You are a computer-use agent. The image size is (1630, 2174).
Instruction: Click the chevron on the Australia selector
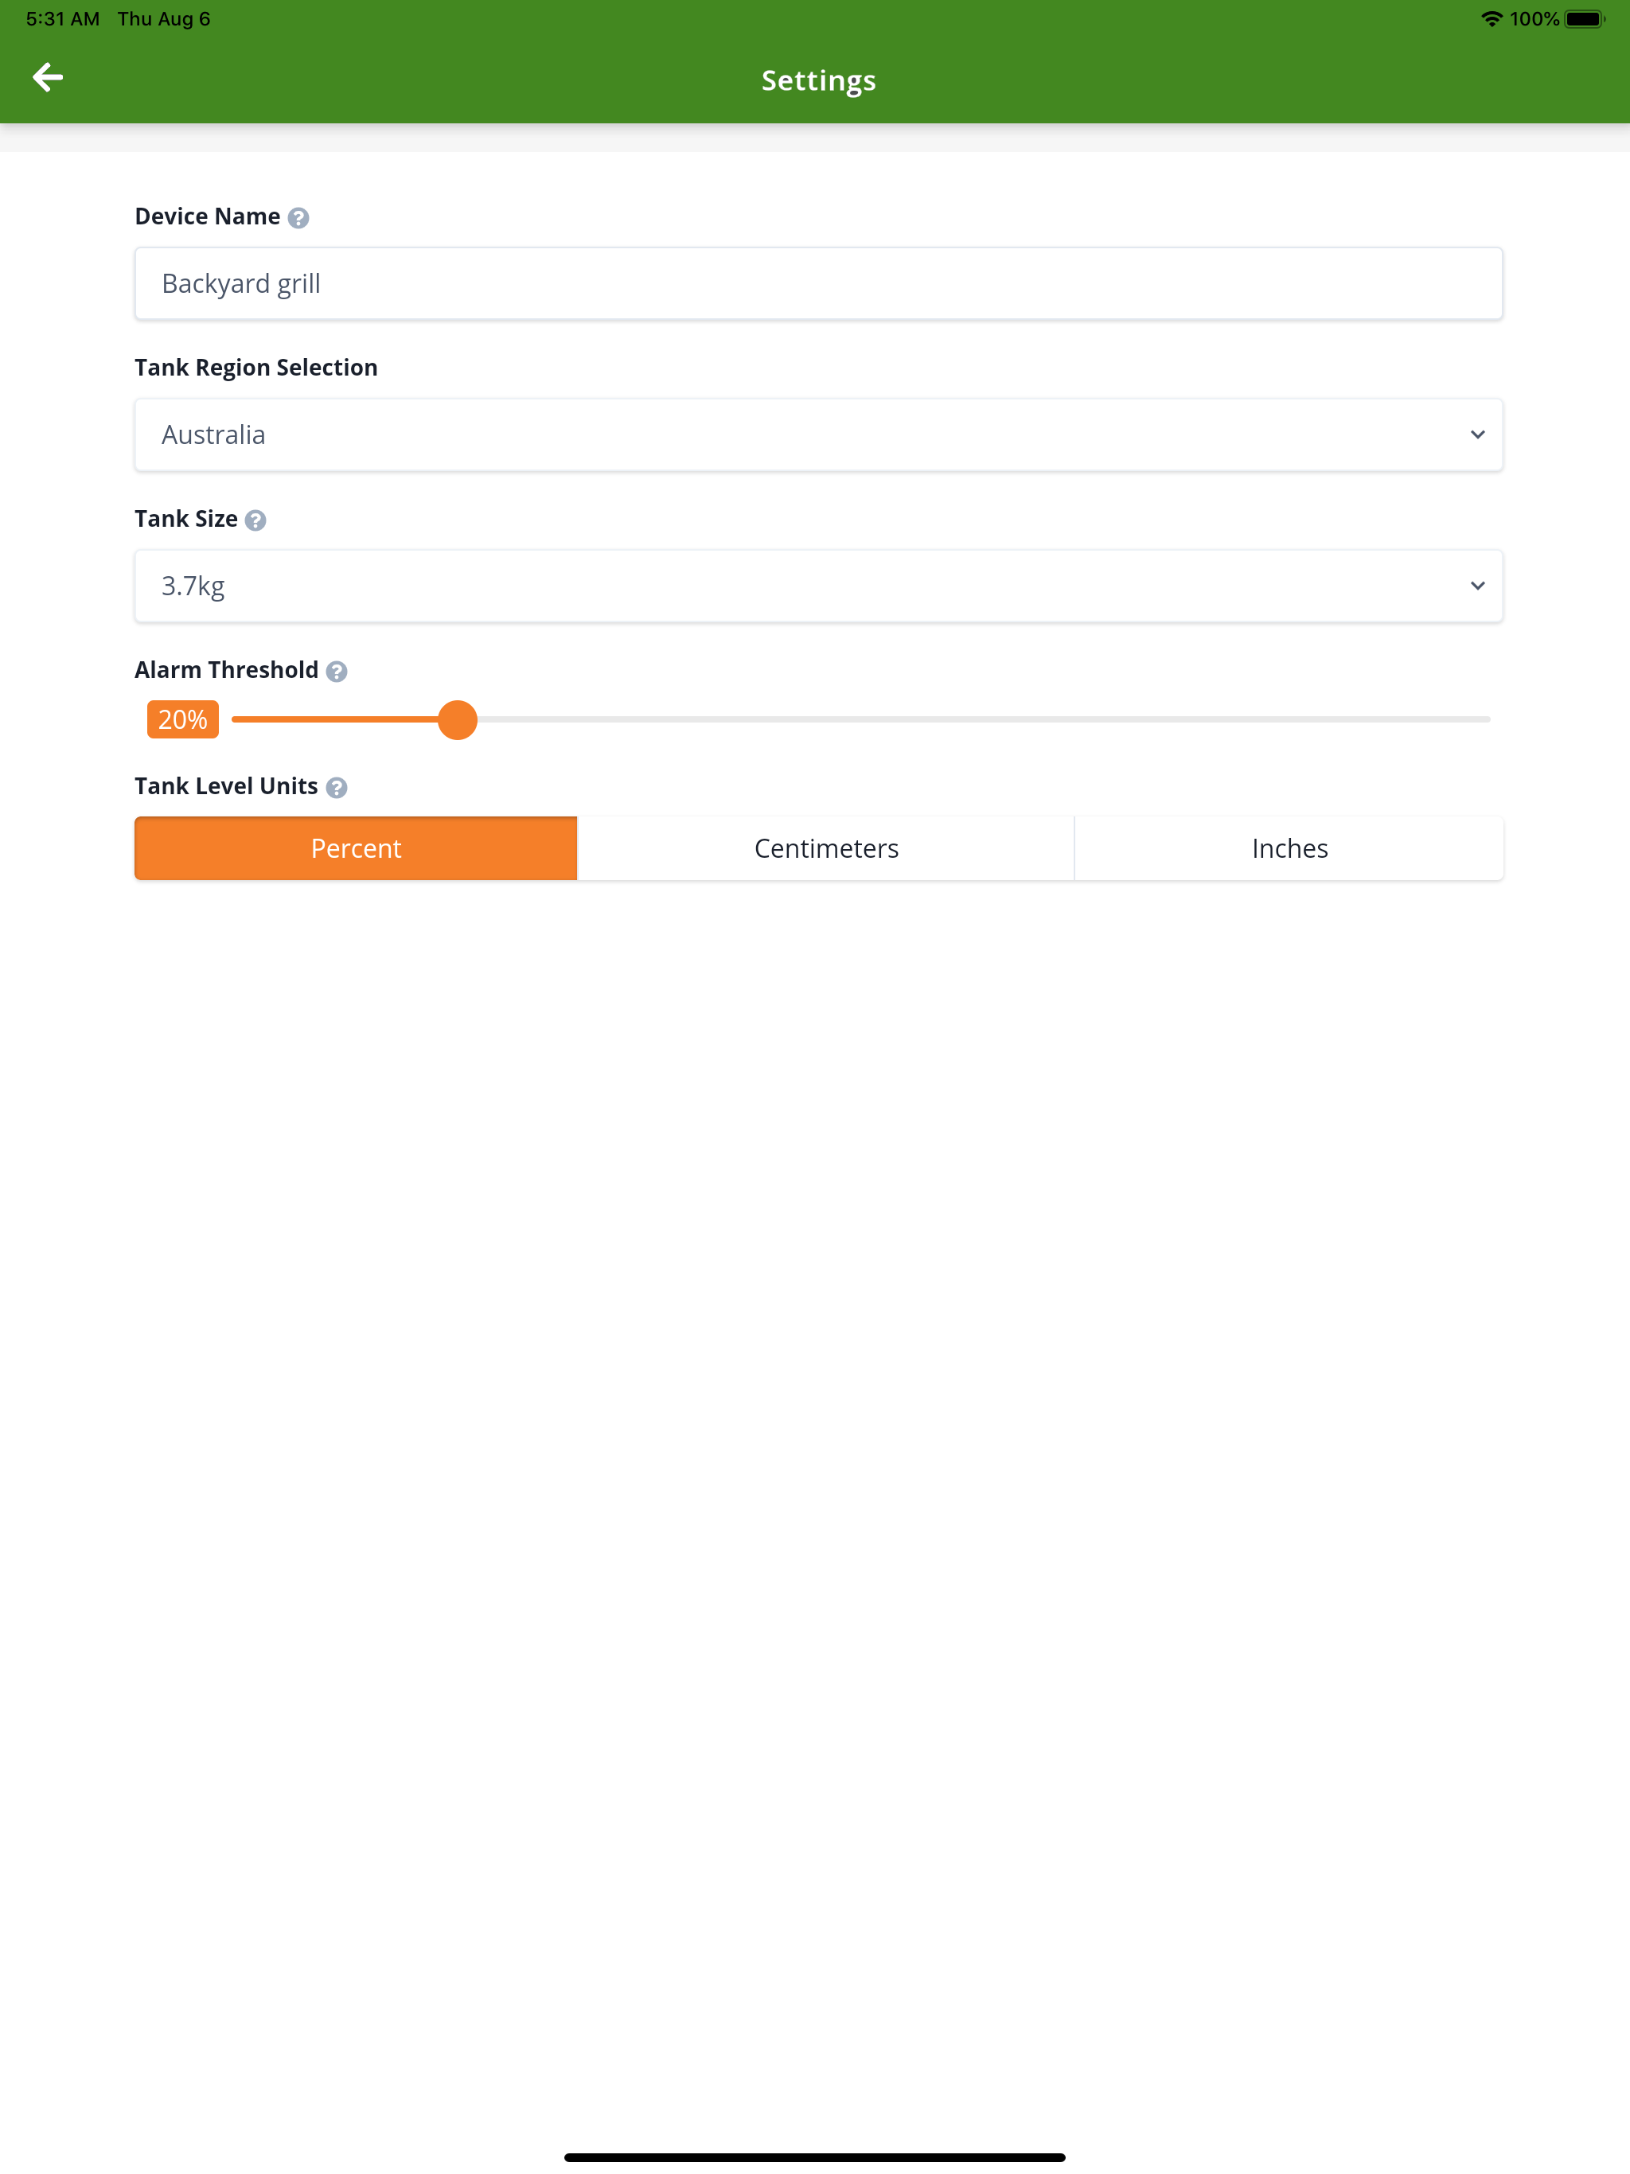[x=1478, y=434]
